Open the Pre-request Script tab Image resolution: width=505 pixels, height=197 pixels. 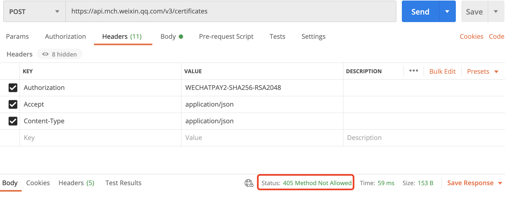click(226, 37)
